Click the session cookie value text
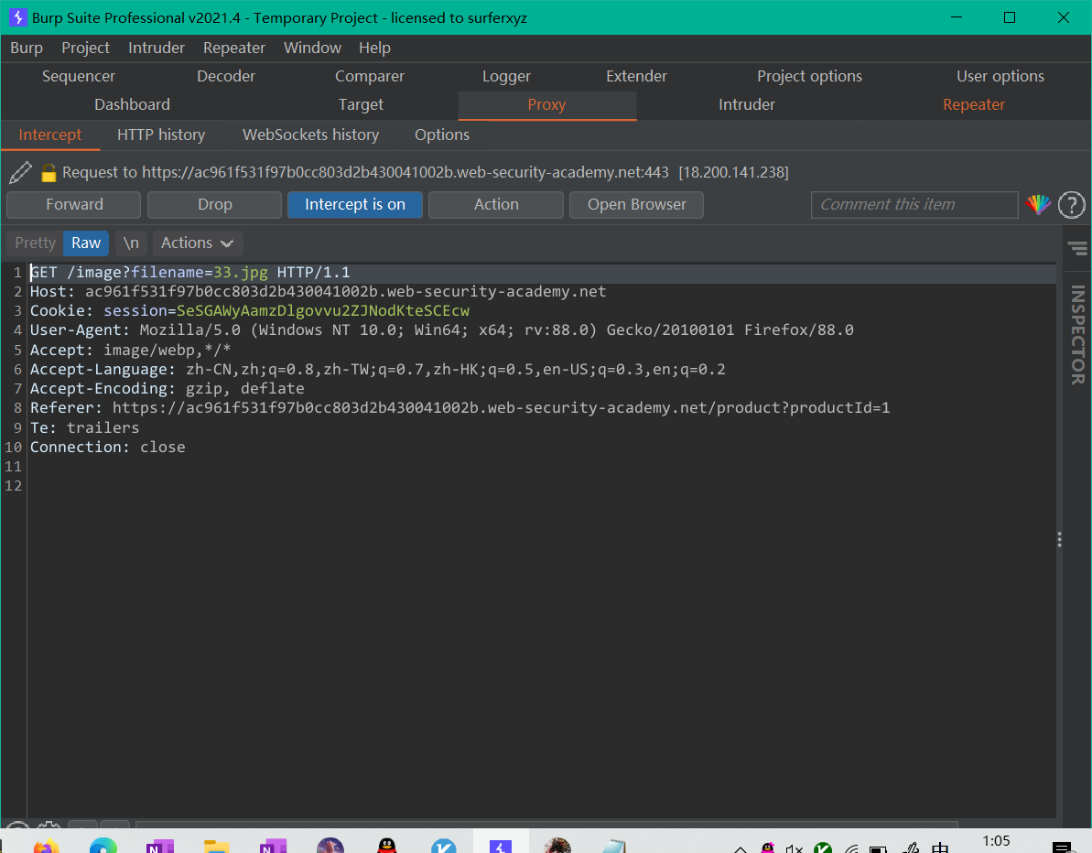Viewport: 1092px width, 853px height. tap(322, 310)
